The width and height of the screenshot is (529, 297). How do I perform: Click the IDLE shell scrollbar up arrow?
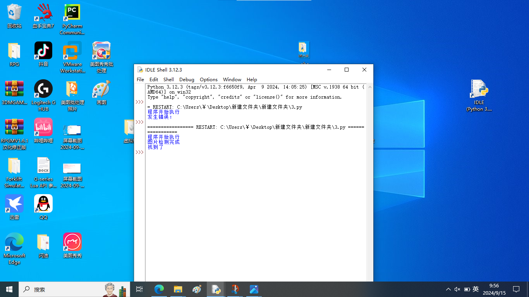coord(370,87)
